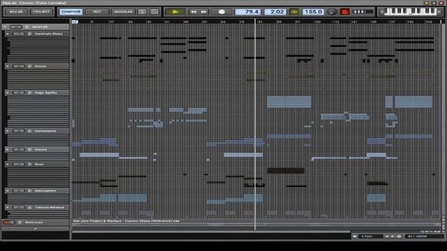Click the red panic icon in the toolbar
This screenshot has height=251, width=447.
[344, 12]
